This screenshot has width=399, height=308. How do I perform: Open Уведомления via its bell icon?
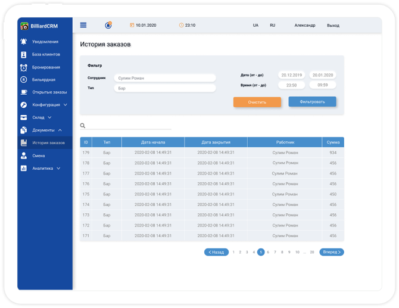24,42
